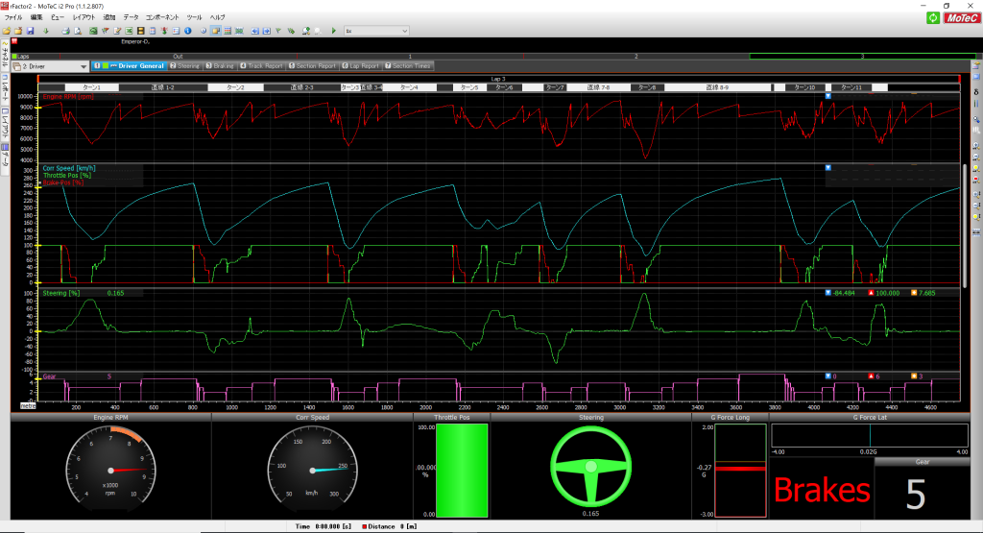The width and height of the screenshot is (983, 533).
Task: Switch to the Steering worksheet tab
Action: [184, 66]
